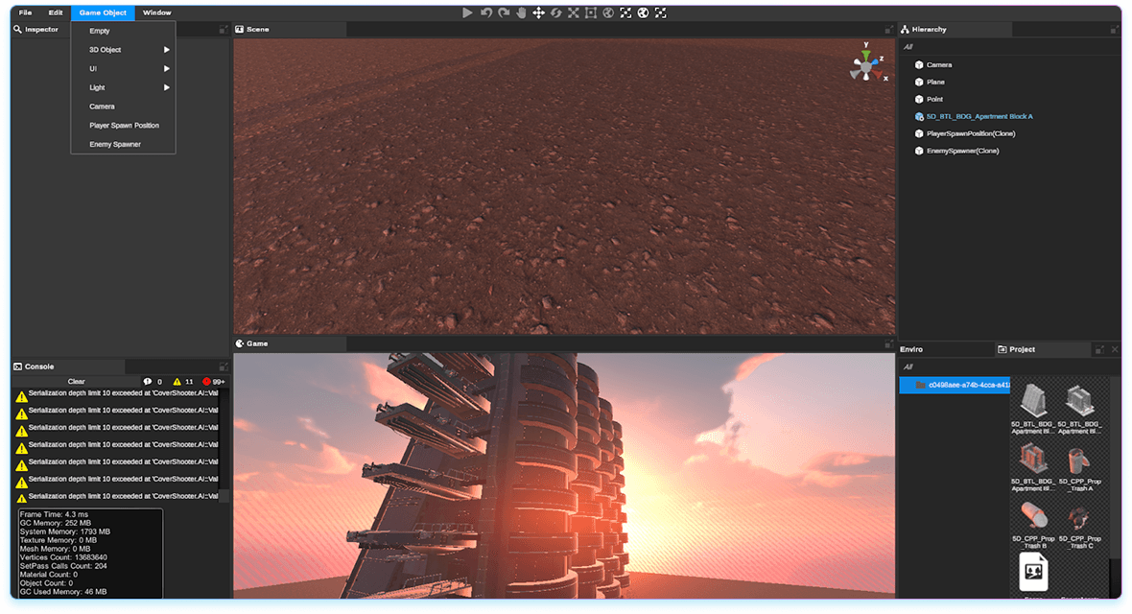Select the Scale tool icon
Viewport: 1132px width, 614px height.
click(573, 12)
